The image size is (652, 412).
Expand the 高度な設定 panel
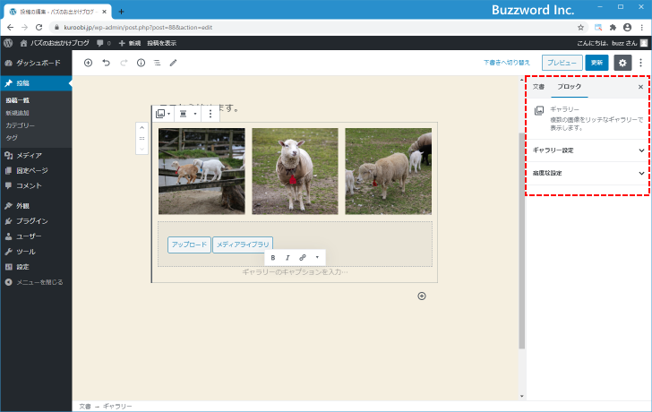click(588, 173)
